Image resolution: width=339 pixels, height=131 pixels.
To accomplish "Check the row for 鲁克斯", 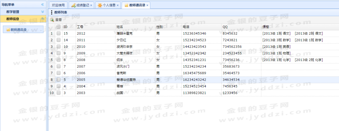I will point(59,73).
